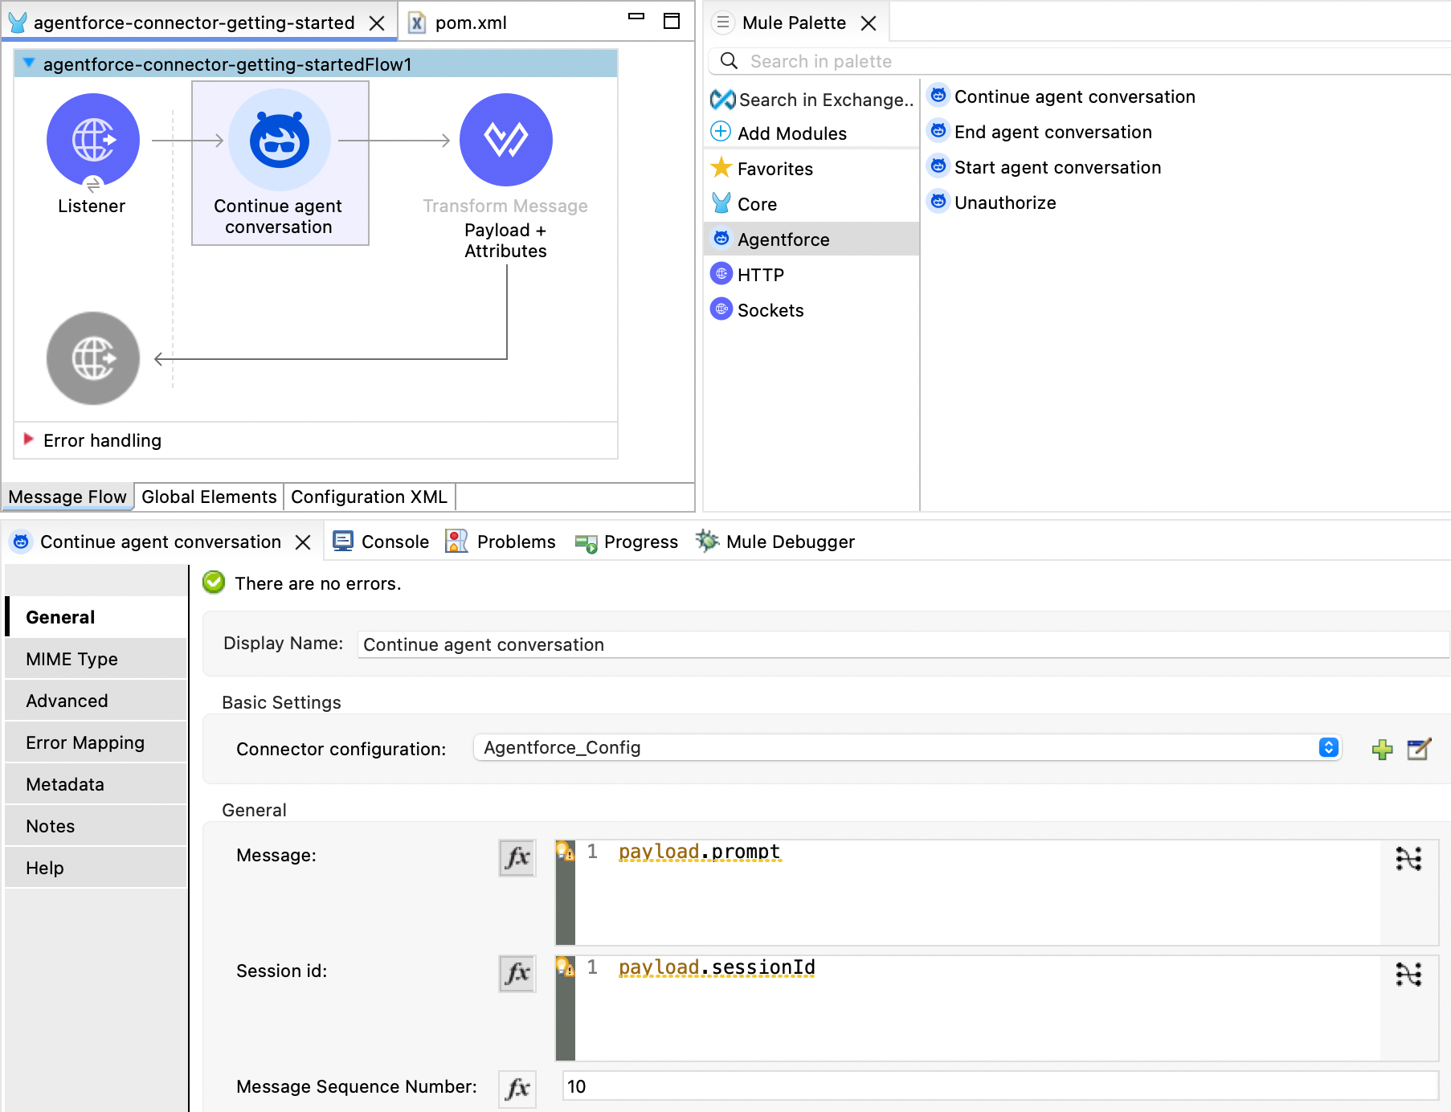This screenshot has width=1451, height=1112.
Task: Select the Sockets palette category
Action: click(x=811, y=310)
